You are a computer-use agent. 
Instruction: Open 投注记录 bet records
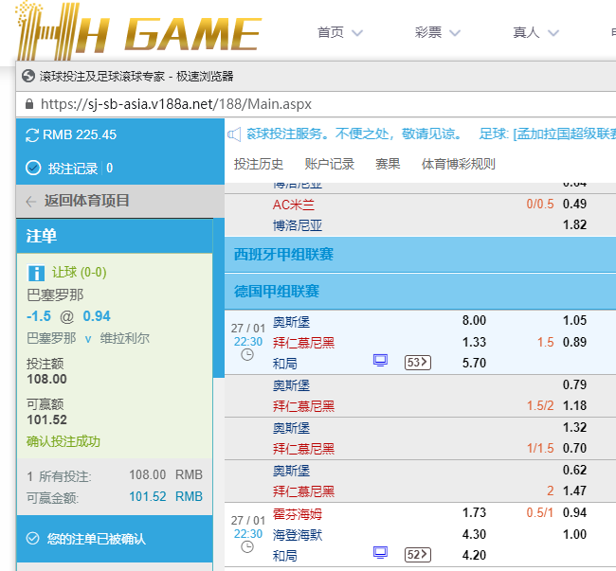pos(73,169)
